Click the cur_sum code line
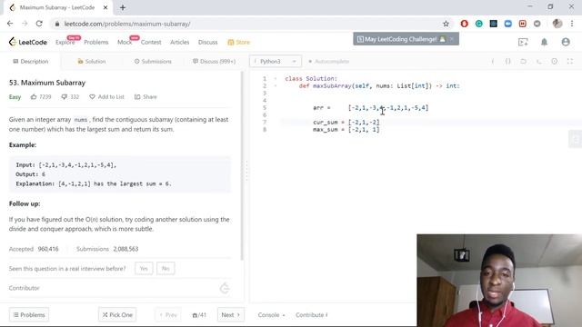 (346, 122)
